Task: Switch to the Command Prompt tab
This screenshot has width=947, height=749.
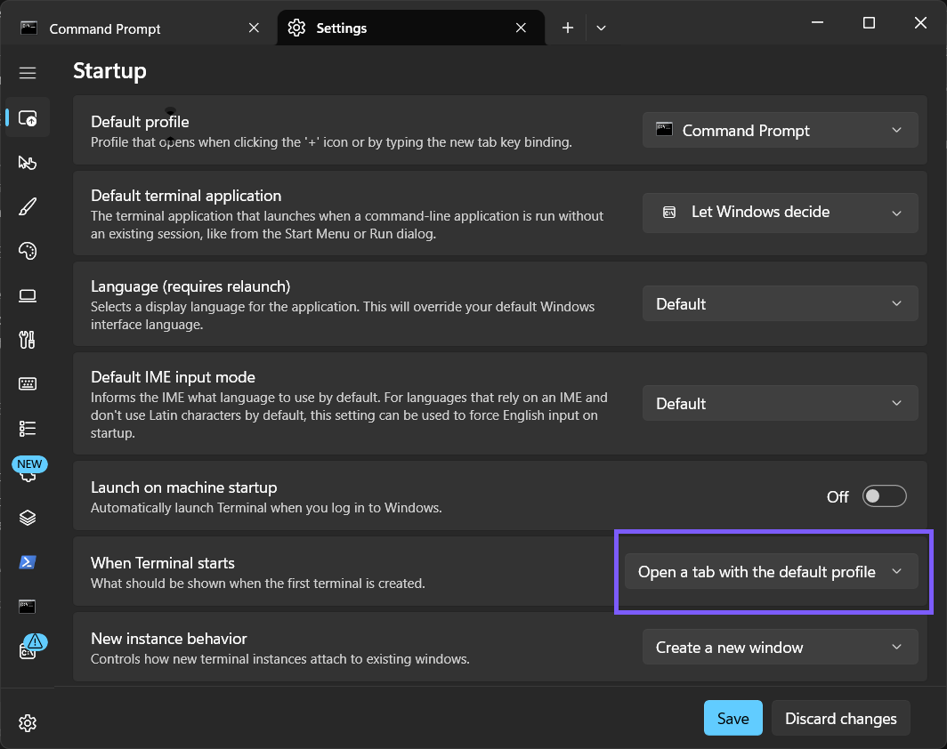Action: tap(139, 28)
